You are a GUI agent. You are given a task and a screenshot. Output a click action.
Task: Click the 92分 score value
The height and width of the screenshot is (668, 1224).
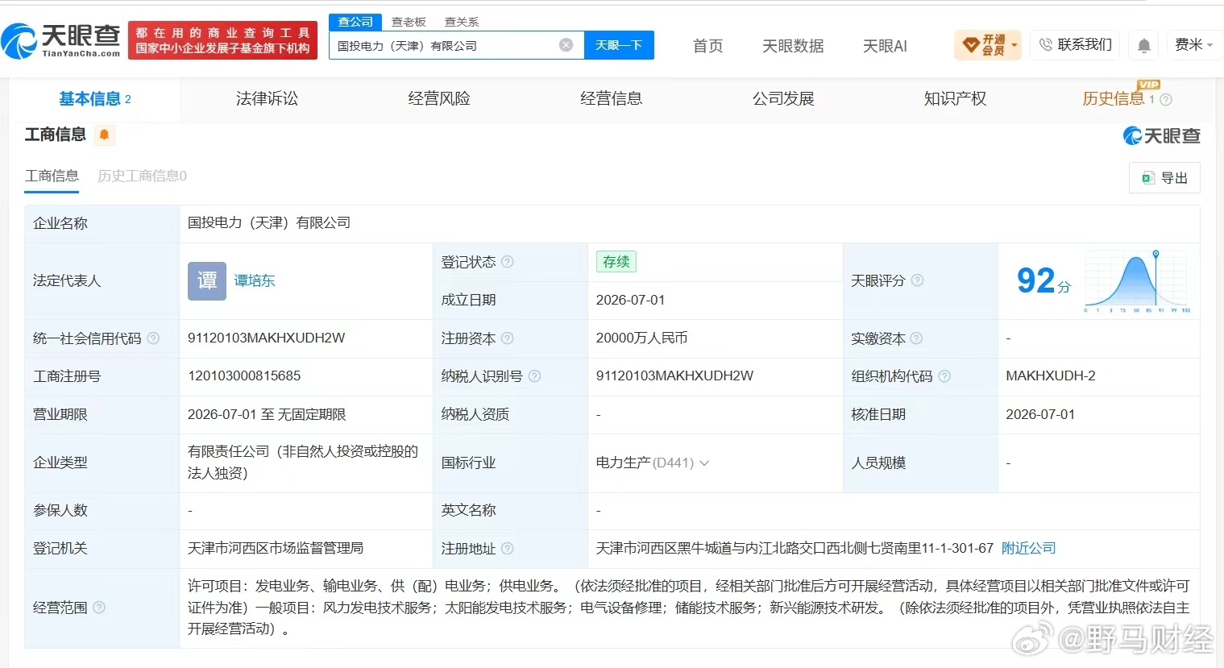pos(1044,280)
